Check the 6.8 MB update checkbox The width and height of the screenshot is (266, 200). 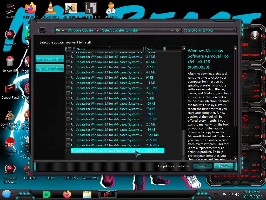pyautogui.click(x=68, y=62)
